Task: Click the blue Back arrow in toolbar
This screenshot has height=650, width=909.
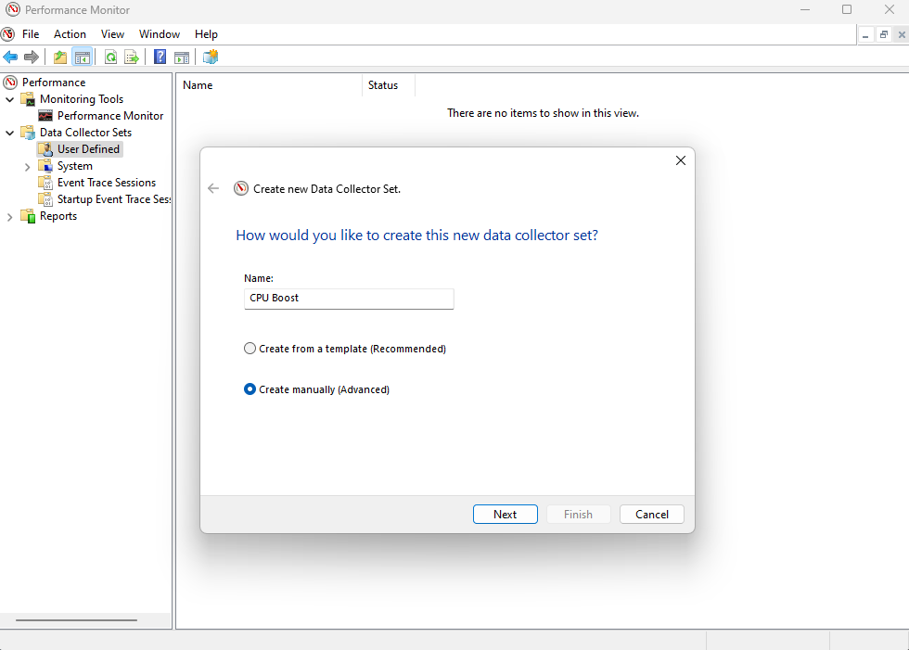Action: (x=11, y=57)
